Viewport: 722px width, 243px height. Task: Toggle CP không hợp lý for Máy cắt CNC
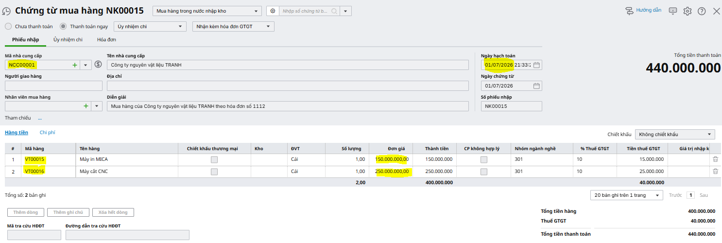[x=484, y=172]
